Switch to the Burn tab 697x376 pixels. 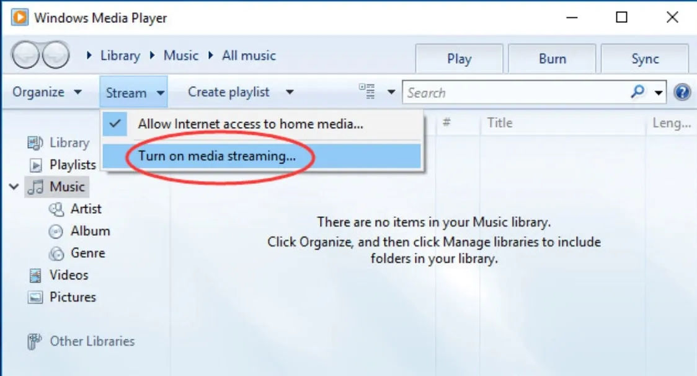click(x=552, y=59)
